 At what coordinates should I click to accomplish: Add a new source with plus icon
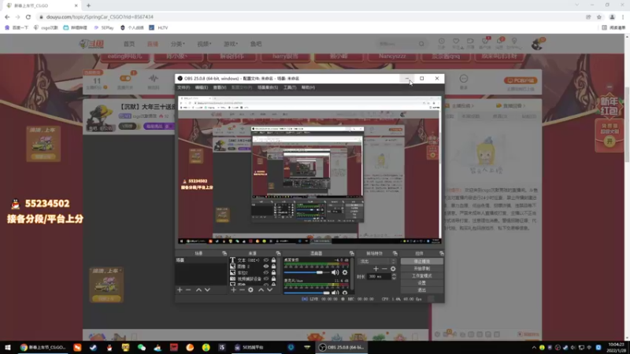click(233, 289)
